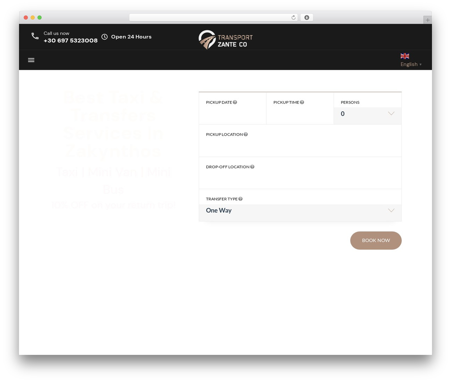Click the Open 24 Hours text
The image size is (451, 382).
(x=131, y=37)
